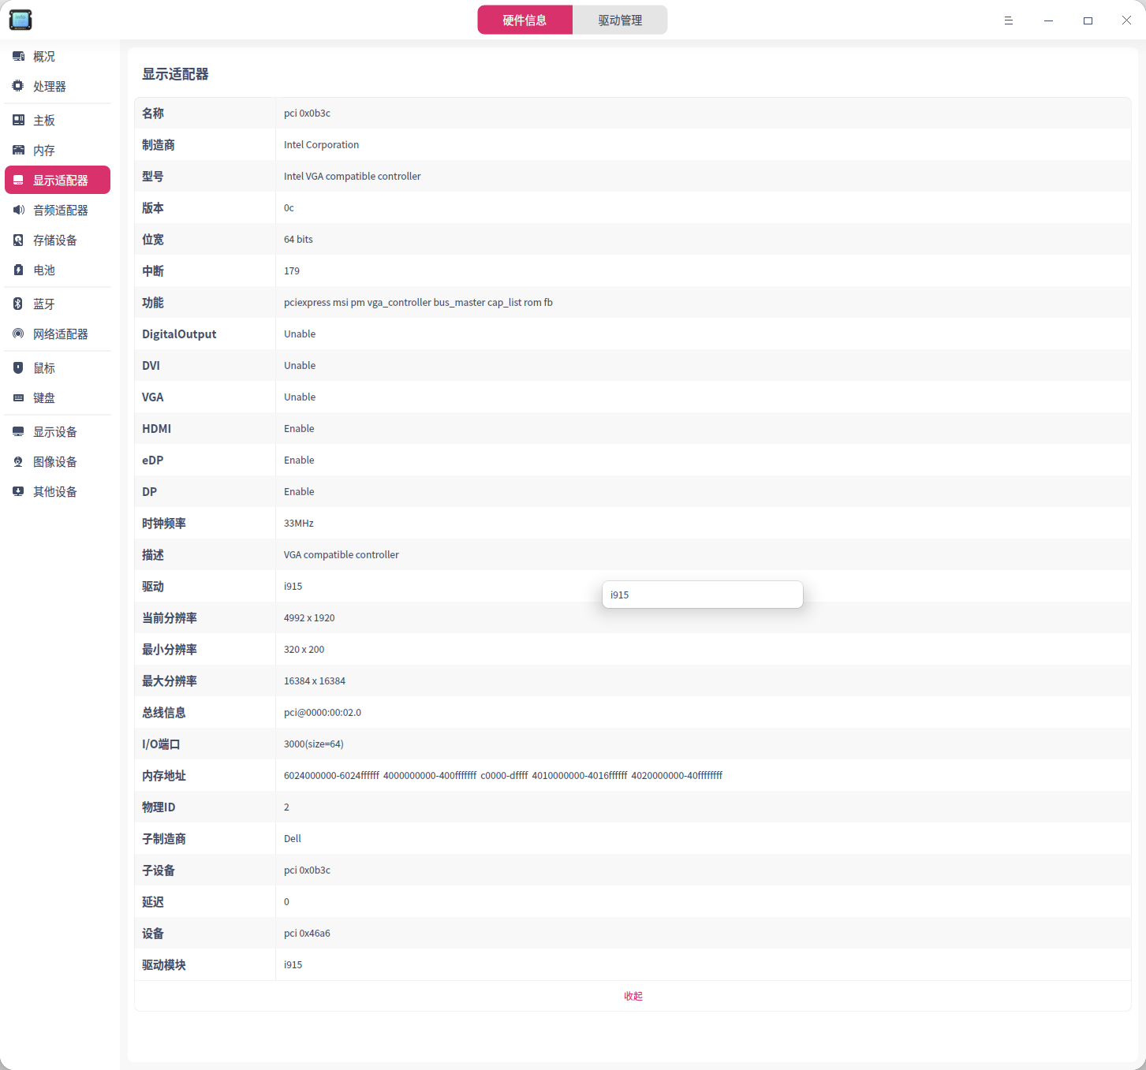Select the 存储设备 disk icon
The width and height of the screenshot is (1146, 1070).
(18, 240)
